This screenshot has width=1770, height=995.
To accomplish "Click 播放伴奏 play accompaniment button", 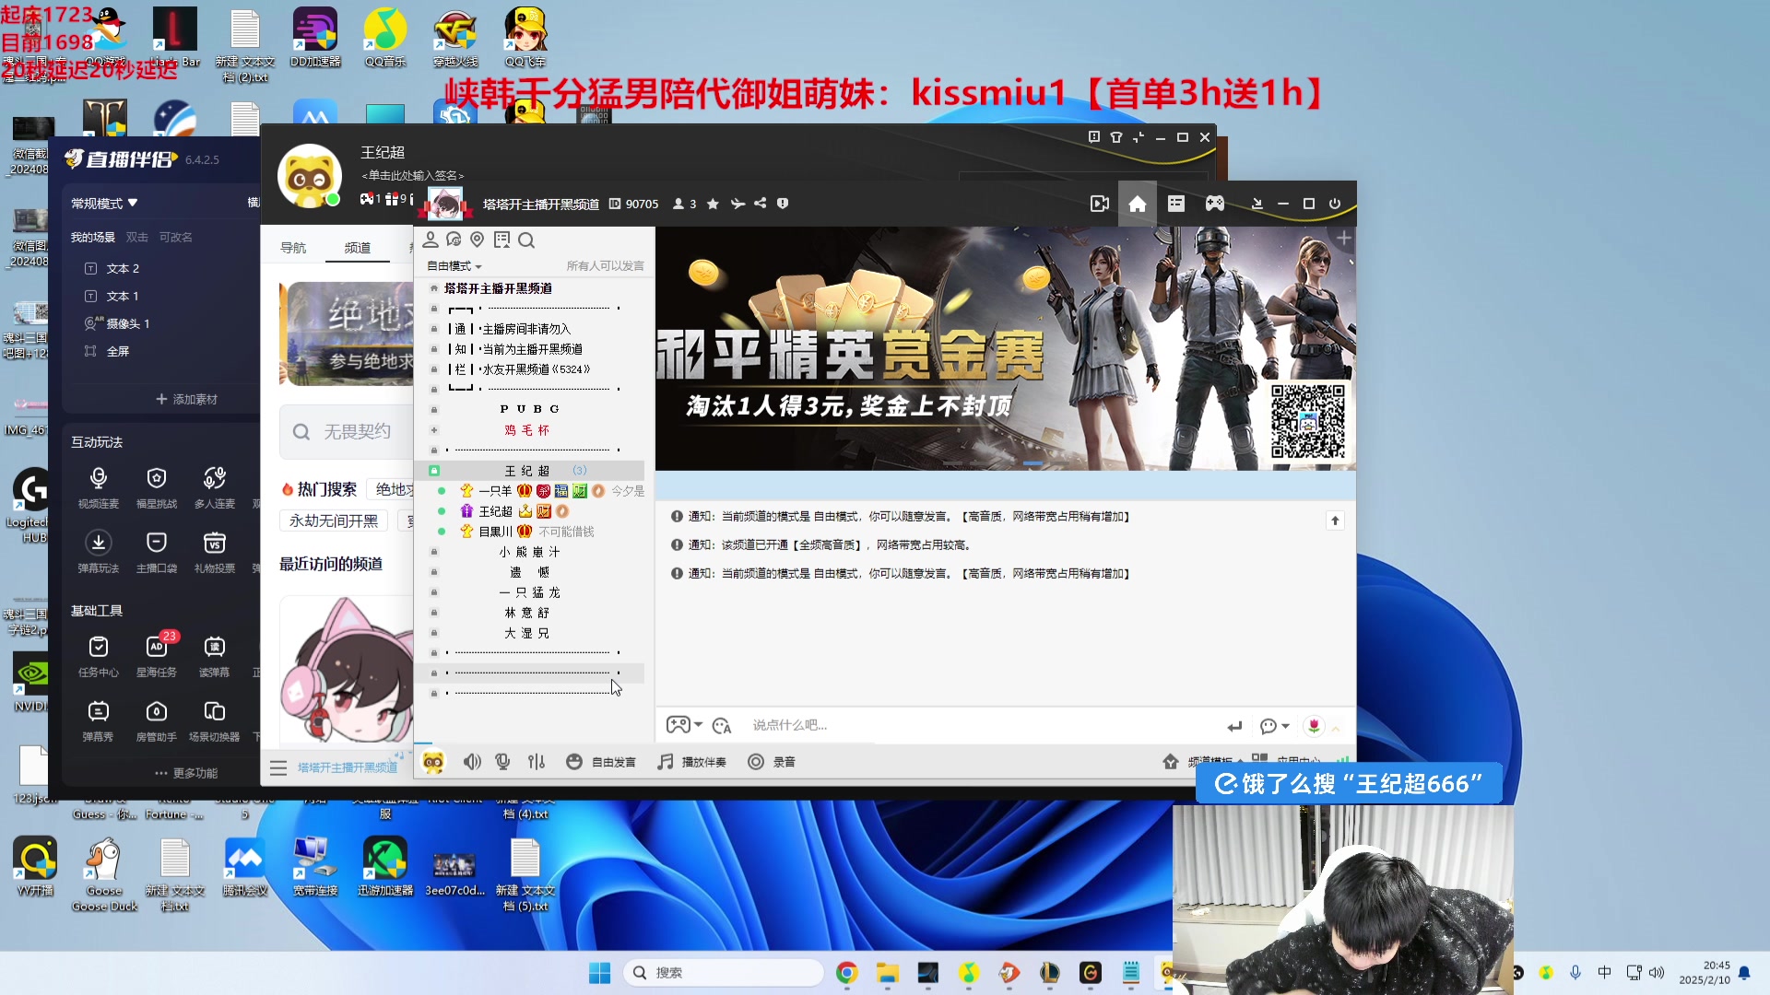I will pos(692,762).
